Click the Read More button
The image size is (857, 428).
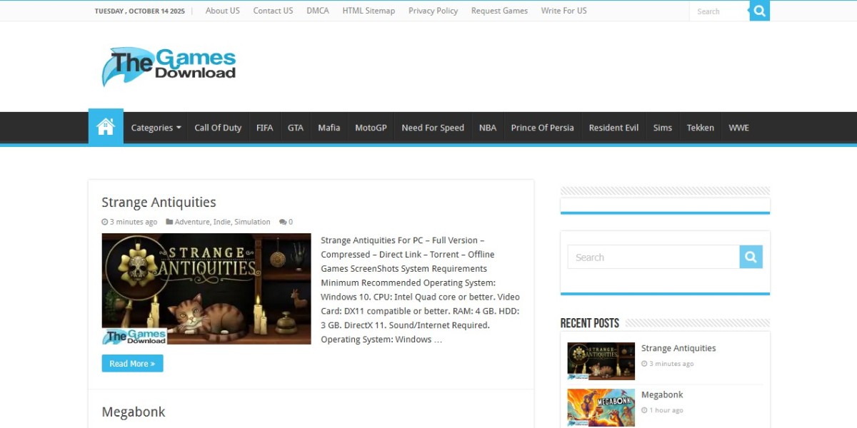(132, 363)
